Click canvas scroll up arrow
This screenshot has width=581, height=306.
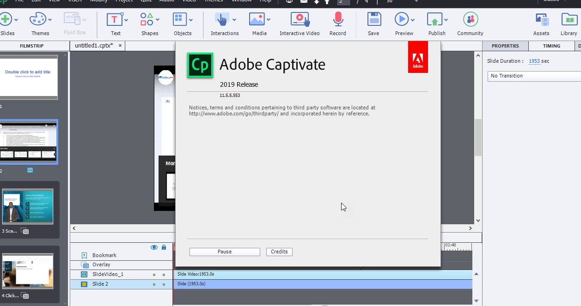point(478,55)
